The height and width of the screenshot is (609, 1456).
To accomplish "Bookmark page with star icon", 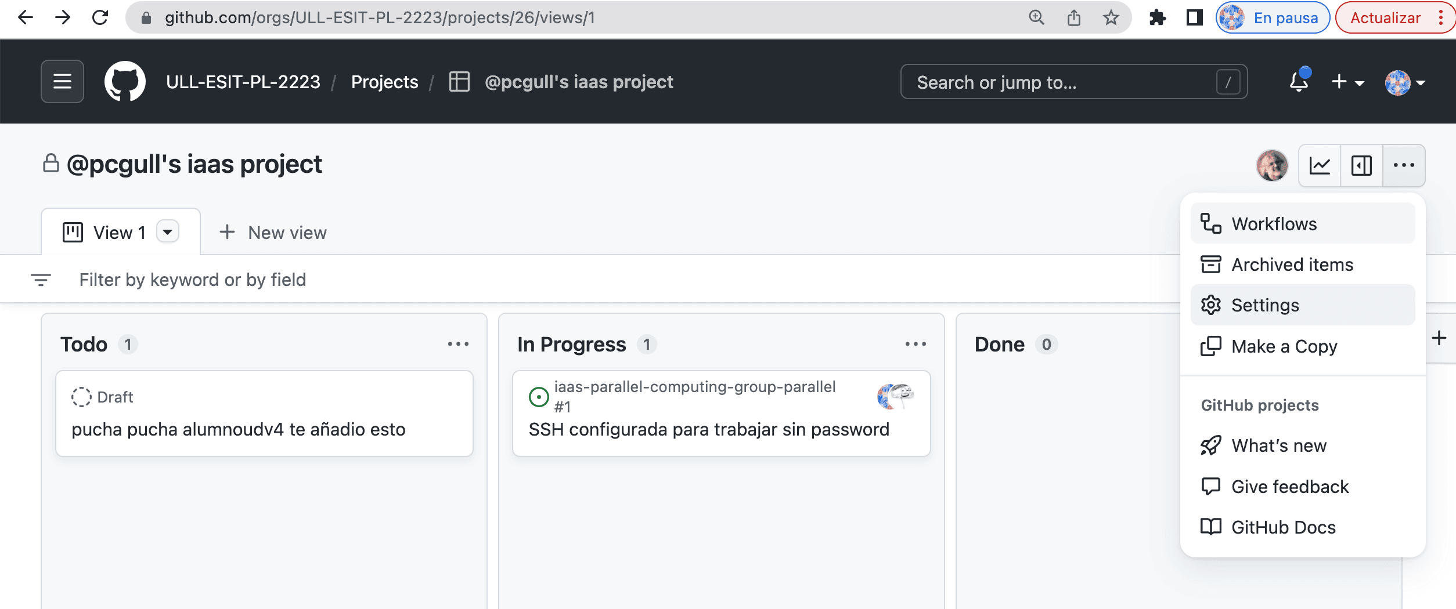I will pos(1111,18).
